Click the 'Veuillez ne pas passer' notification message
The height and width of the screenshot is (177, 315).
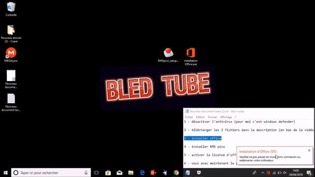(270, 158)
